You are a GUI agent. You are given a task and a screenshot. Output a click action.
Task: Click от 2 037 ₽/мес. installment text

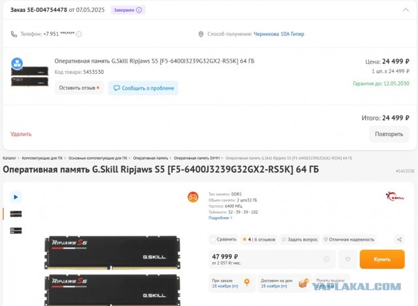tap(227, 263)
